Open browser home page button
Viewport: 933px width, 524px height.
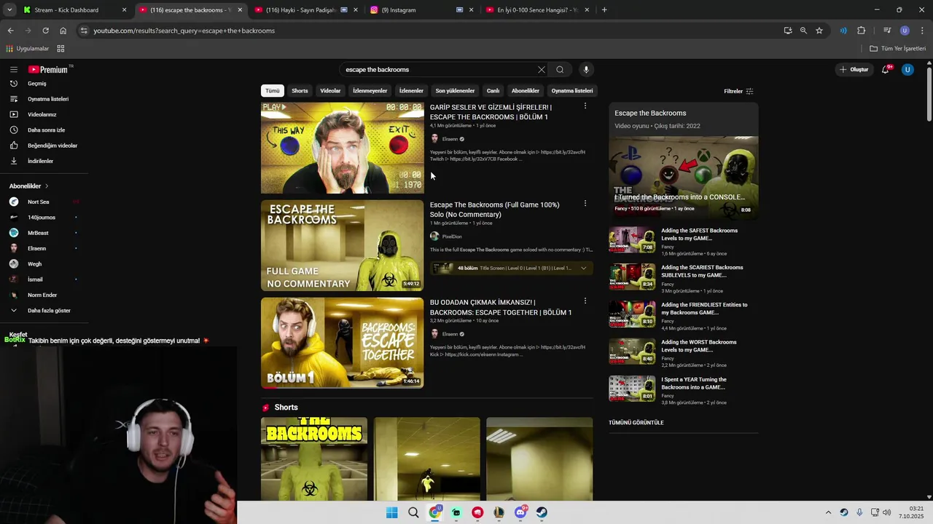pos(63,31)
